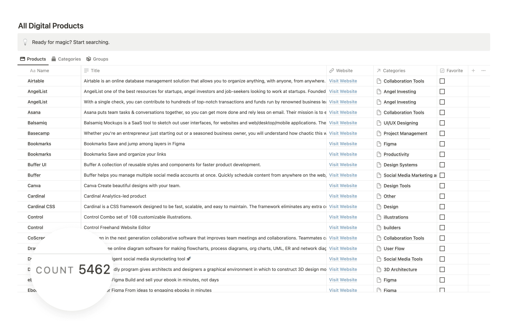Screen dimensions: 507x321
Task: Open Visit Website link for Asana
Action: click(343, 112)
